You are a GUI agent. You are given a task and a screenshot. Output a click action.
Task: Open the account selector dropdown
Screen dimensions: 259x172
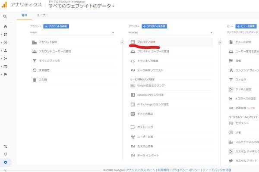[72, 32]
